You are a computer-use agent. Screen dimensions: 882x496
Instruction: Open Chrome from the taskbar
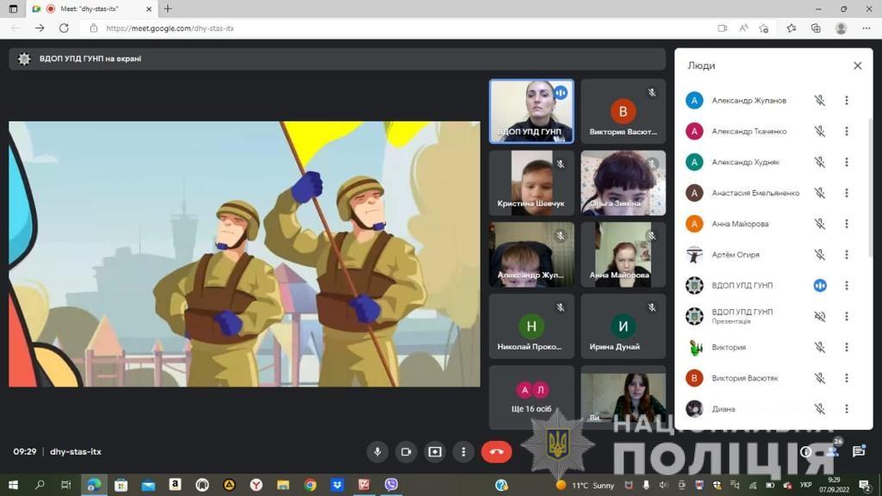(x=310, y=485)
